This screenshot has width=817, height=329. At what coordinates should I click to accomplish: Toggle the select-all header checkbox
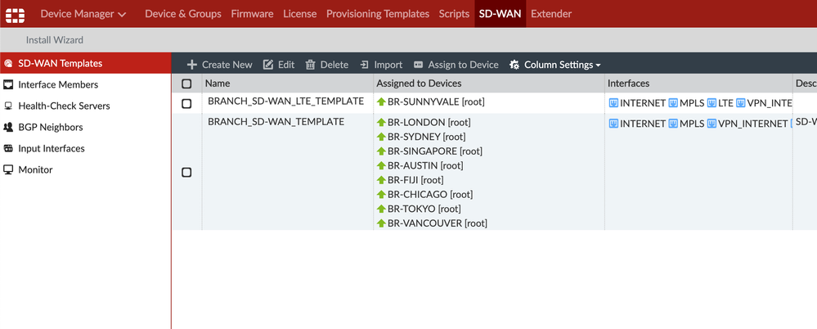pyautogui.click(x=186, y=83)
